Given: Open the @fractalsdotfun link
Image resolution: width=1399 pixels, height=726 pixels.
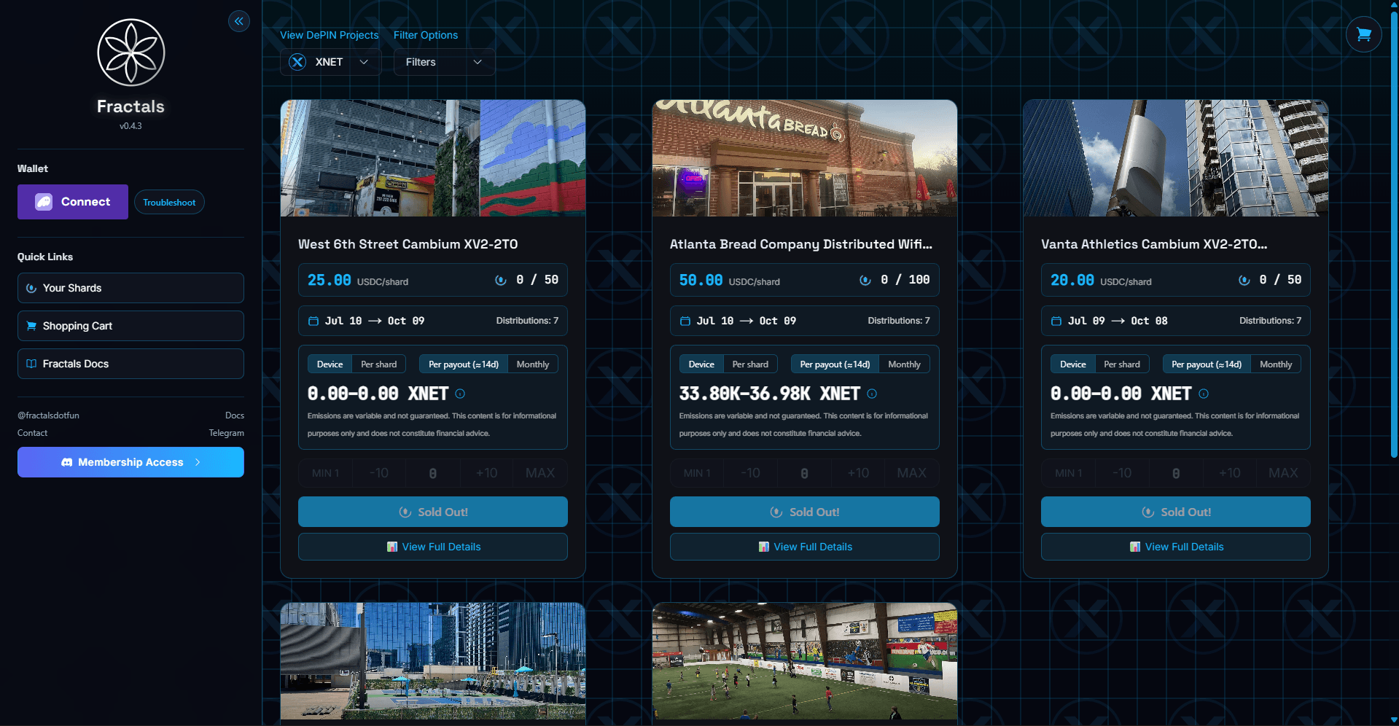Looking at the screenshot, I should [x=48, y=415].
